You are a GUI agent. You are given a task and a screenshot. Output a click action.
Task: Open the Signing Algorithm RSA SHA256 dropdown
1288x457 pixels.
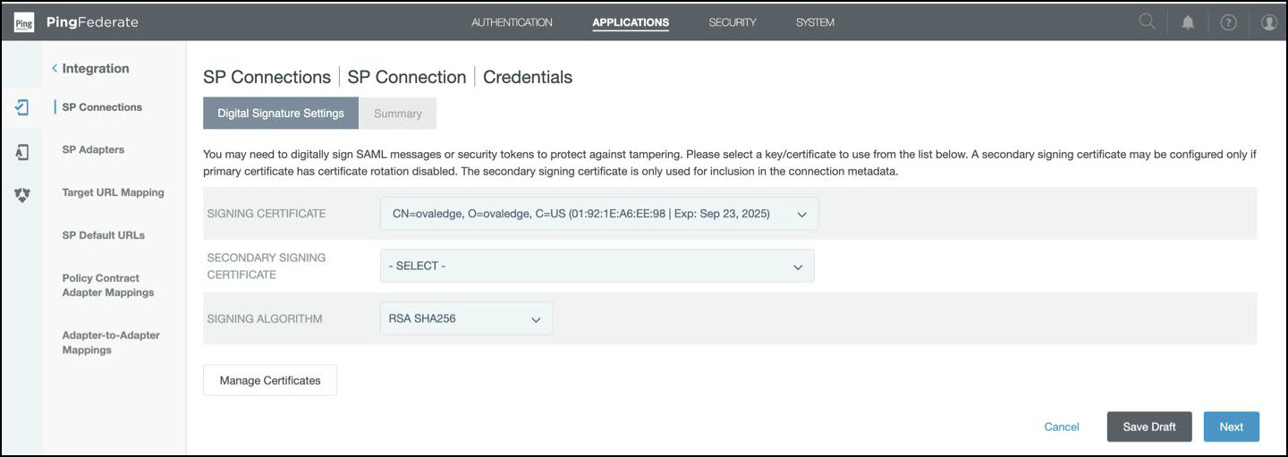(465, 318)
